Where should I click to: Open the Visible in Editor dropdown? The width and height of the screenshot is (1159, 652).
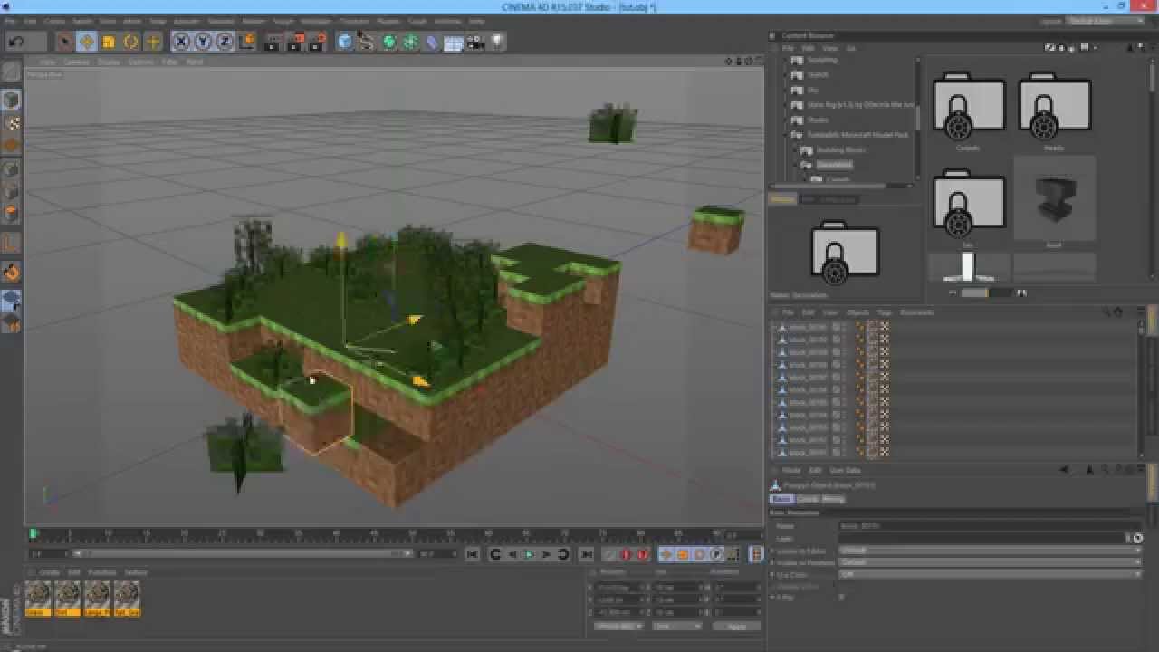point(990,550)
